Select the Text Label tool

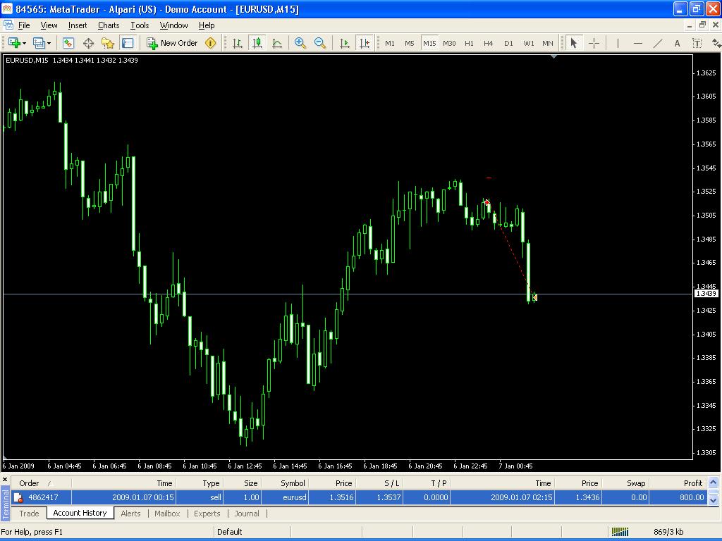click(697, 43)
